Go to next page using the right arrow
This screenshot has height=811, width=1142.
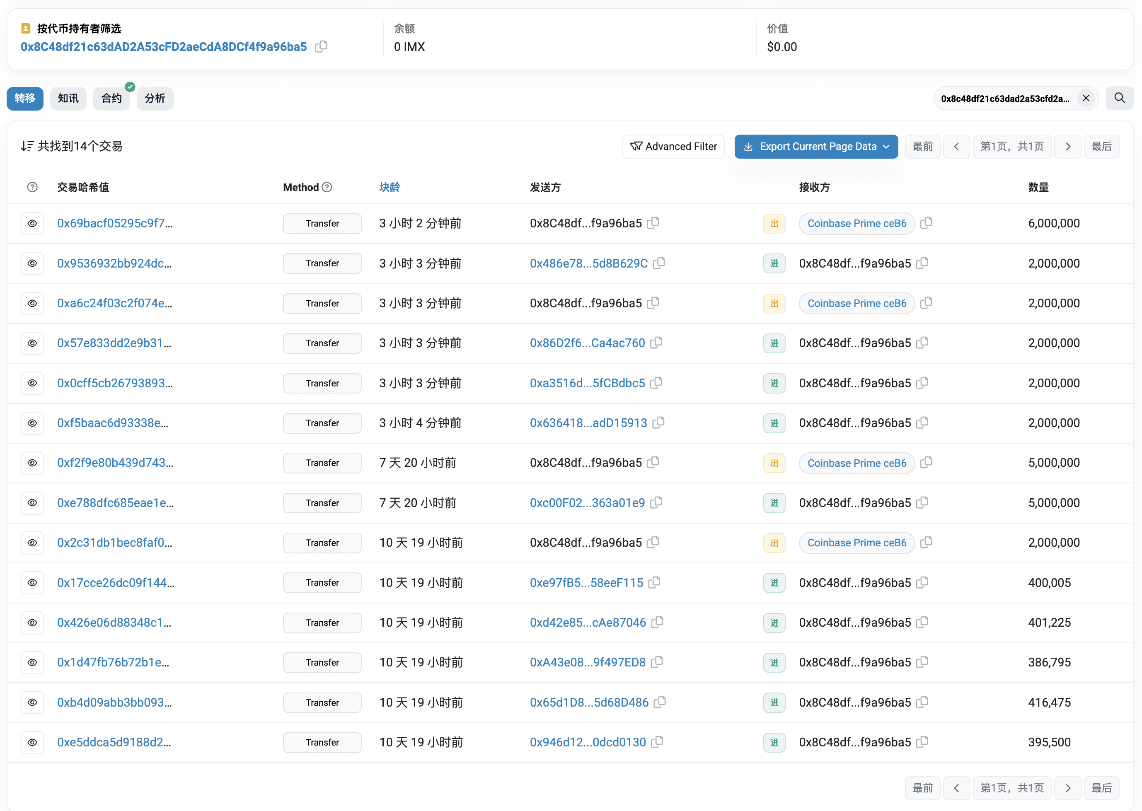[x=1067, y=146]
